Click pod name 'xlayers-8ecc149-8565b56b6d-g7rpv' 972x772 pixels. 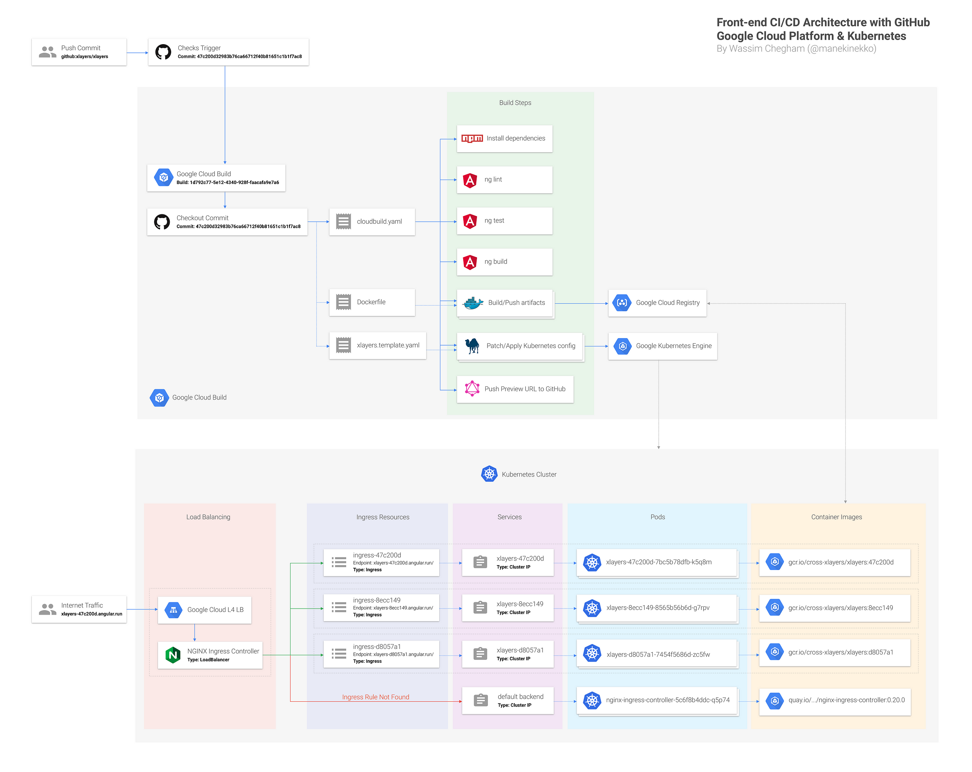657,608
